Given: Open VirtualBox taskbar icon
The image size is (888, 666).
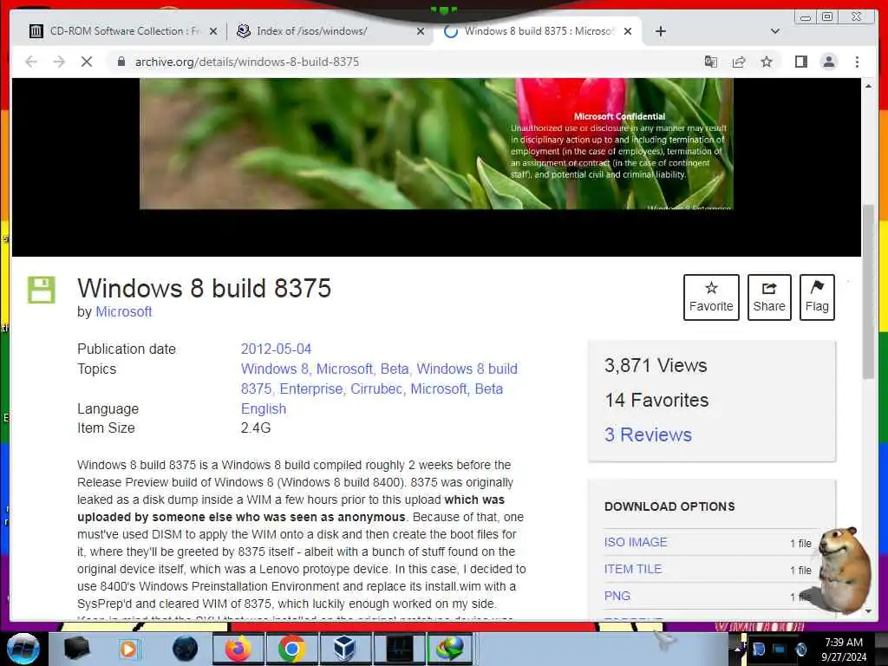Looking at the screenshot, I should point(343,649).
